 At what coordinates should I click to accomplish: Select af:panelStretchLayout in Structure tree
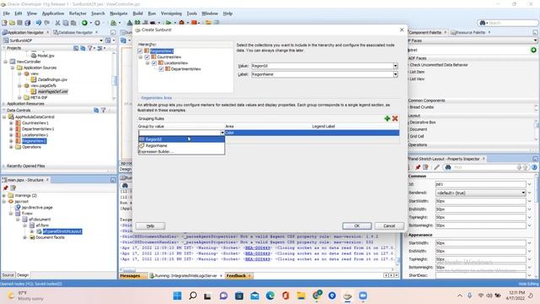(x=62, y=231)
